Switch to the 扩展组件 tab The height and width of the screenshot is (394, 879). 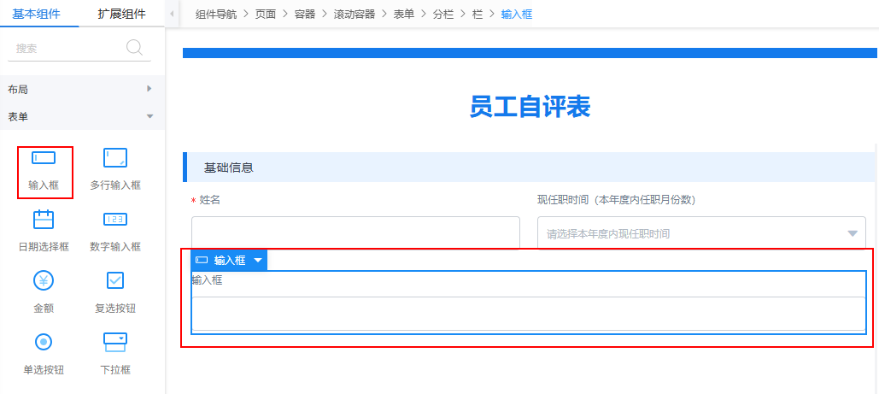pos(121,14)
